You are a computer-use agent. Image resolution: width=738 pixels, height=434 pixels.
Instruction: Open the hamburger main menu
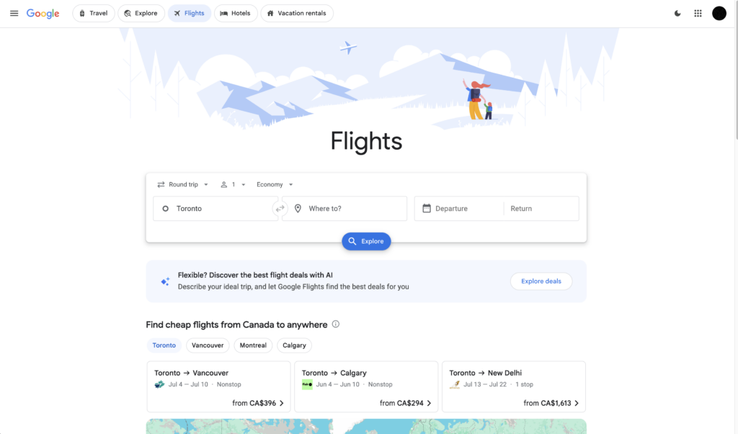click(14, 13)
